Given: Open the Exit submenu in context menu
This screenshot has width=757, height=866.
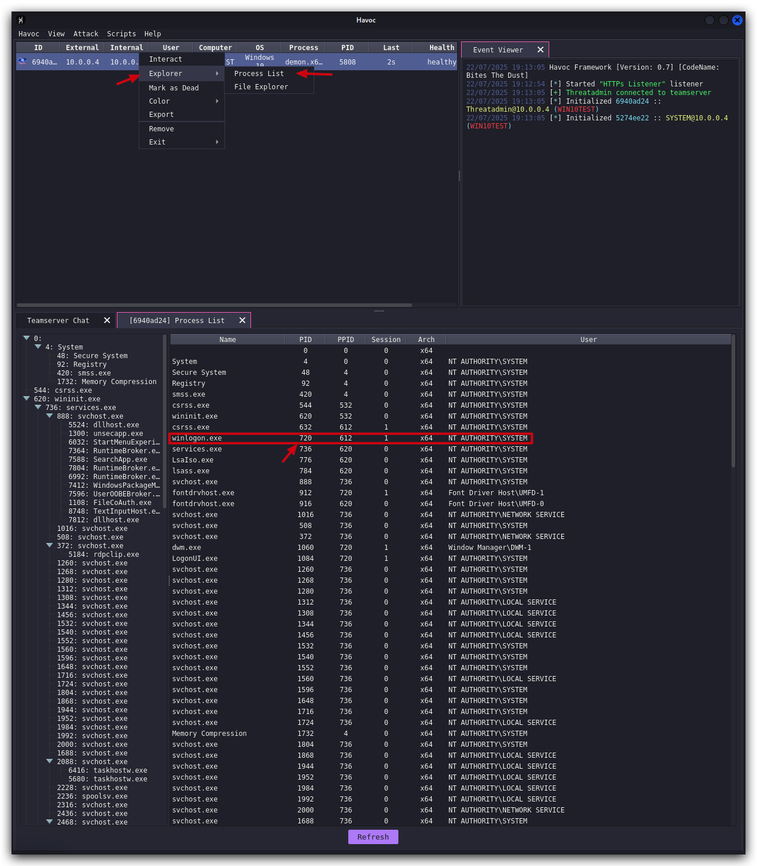Looking at the screenshot, I should [182, 142].
